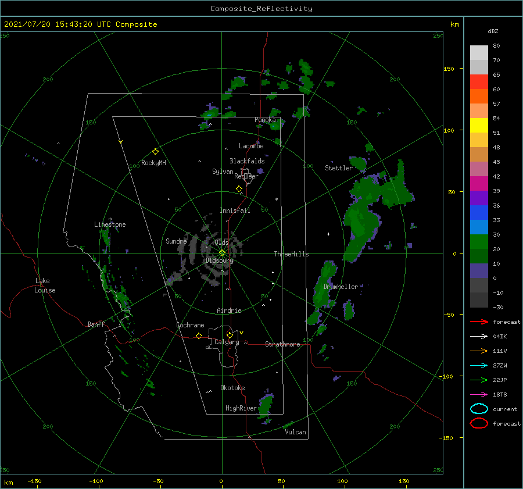The image size is (523, 489).
Task: Click the Blackfalds town label
Action: point(247,161)
